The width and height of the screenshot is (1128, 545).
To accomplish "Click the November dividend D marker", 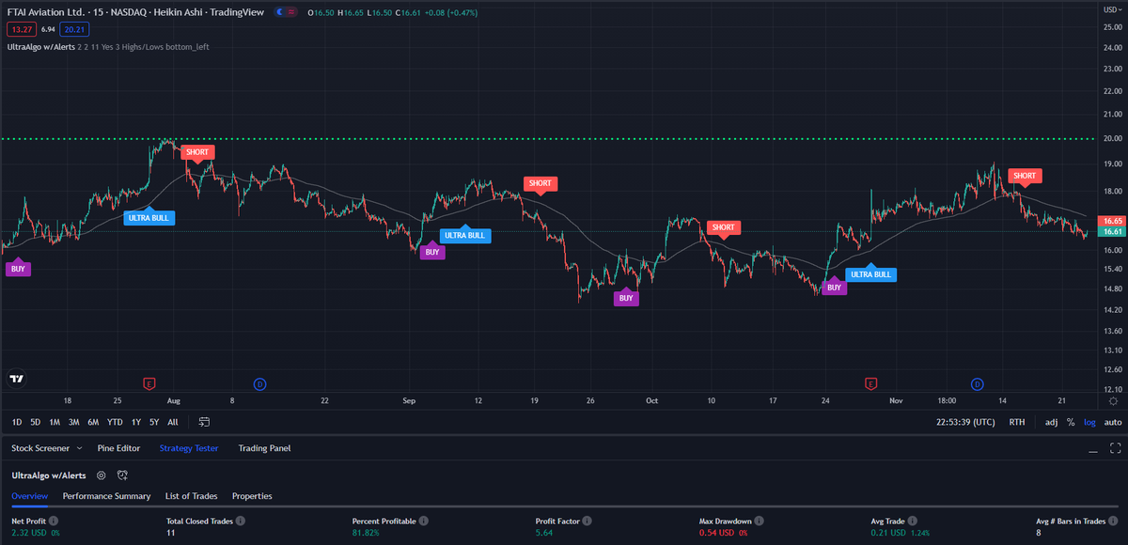I will tap(978, 383).
